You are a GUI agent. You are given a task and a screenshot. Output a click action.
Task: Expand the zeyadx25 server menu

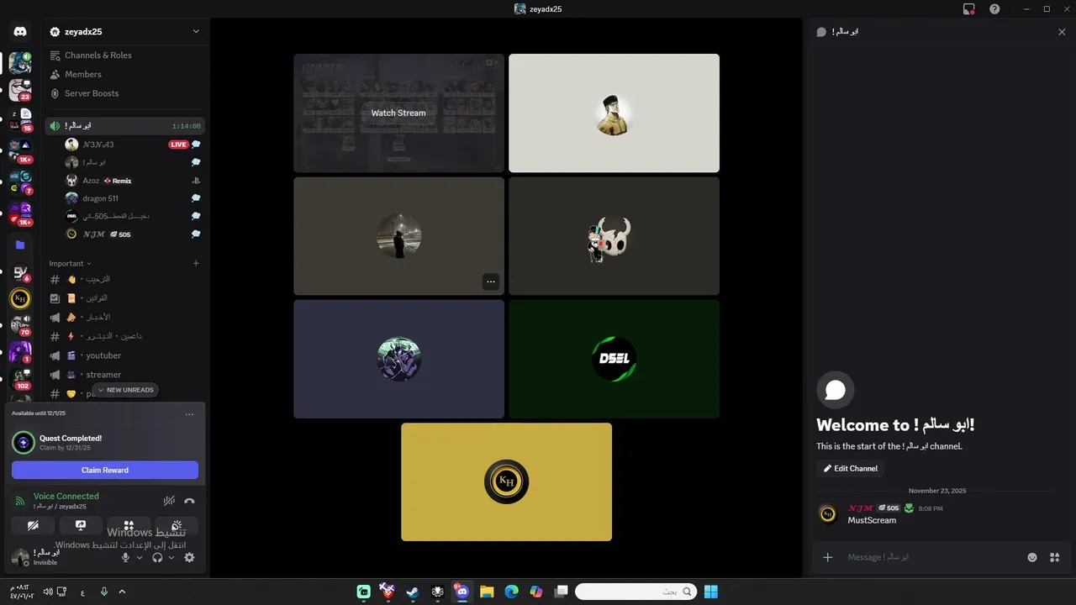[x=125, y=32]
